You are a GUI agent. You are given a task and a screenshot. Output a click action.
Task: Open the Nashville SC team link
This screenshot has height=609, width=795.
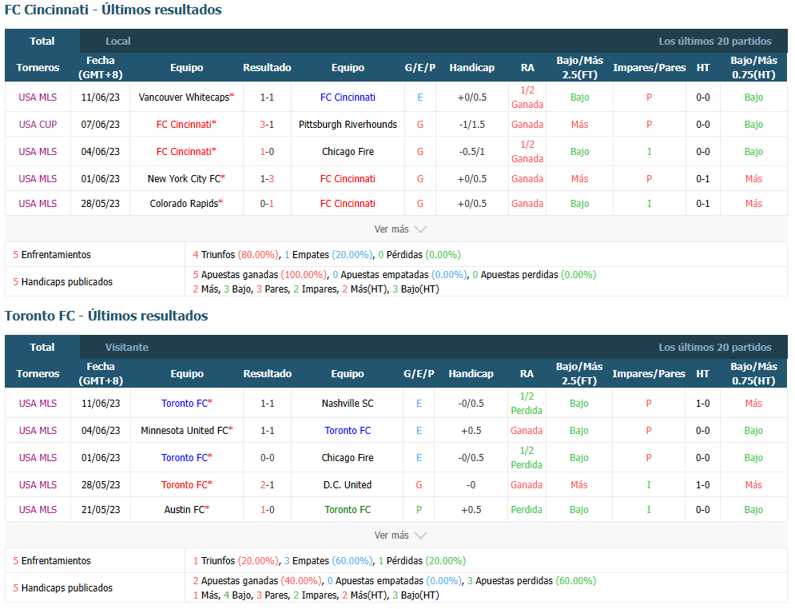[x=348, y=404]
